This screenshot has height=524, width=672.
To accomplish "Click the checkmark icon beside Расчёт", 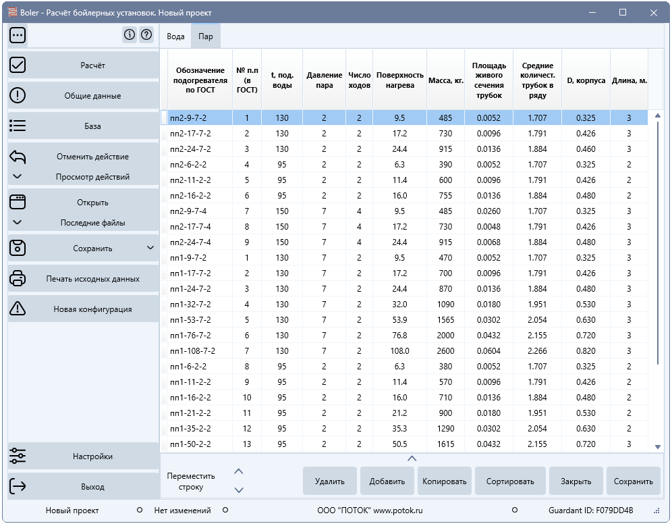I will [x=18, y=65].
